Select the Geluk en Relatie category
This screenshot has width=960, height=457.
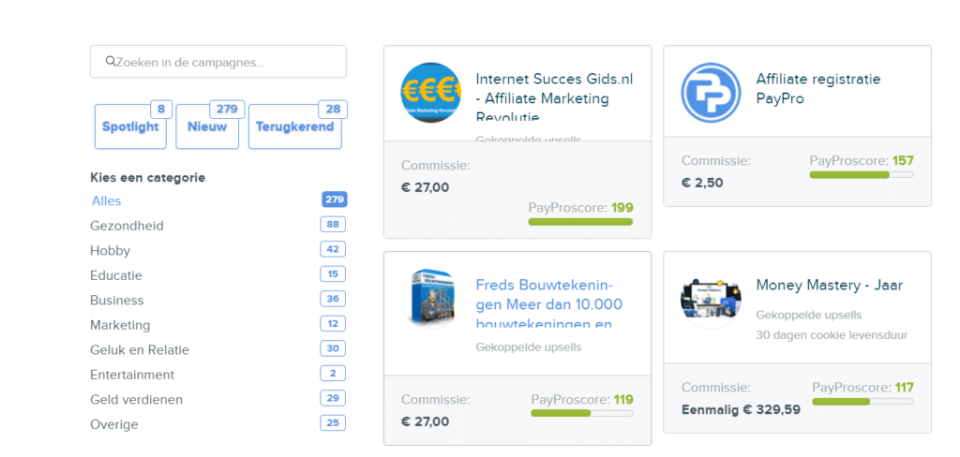pos(140,350)
